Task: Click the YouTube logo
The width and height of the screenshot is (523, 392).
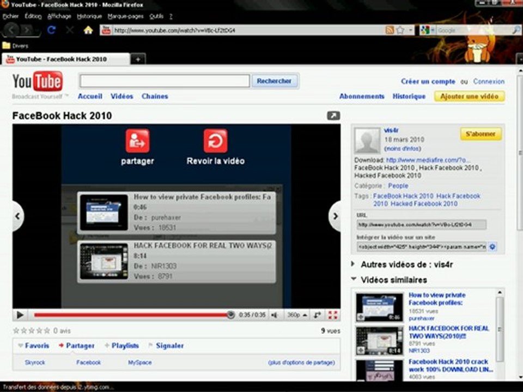Action: [38, 82]
